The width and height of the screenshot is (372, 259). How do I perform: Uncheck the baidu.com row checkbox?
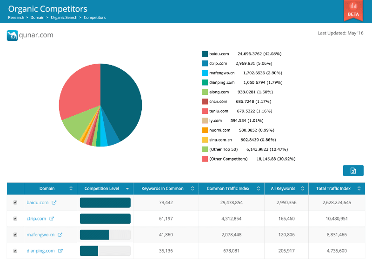15,203
